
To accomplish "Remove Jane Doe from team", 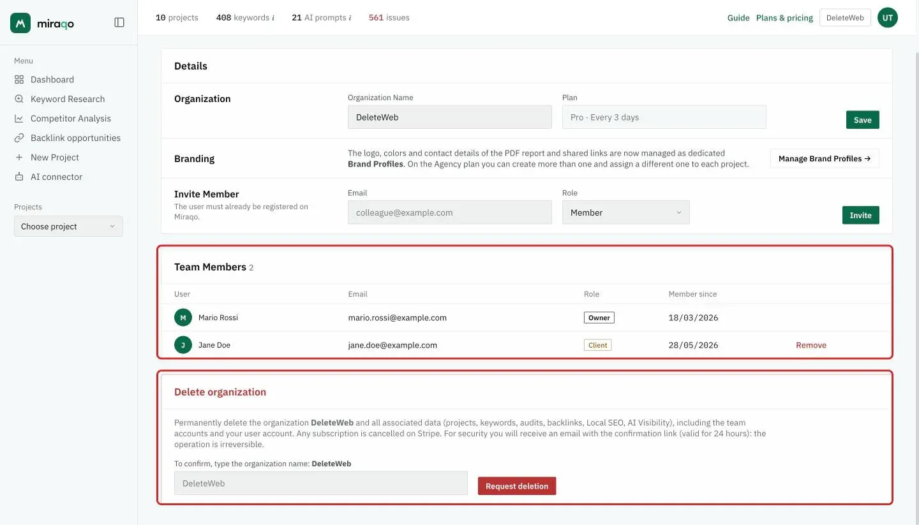I will tap(811, 345).
